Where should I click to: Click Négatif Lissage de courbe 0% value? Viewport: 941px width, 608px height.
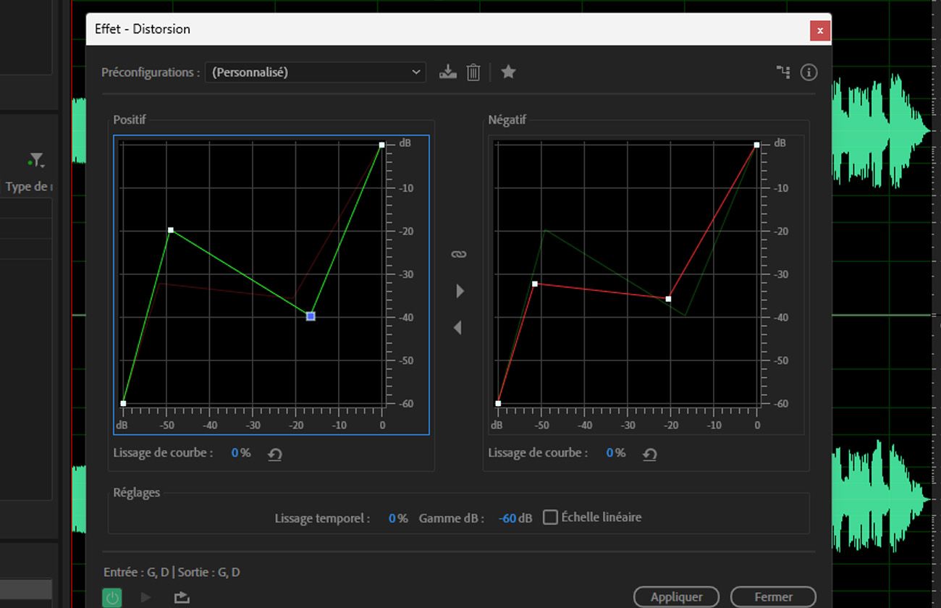pyautogui.click(x=615, y=453)
